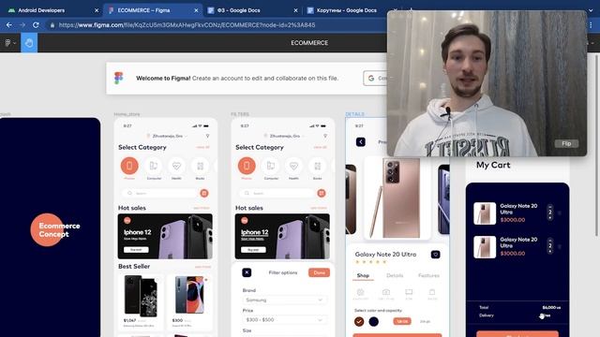Select the Books category icon in FILTERS frame
Image resolution: width=600 pixels, height=337 pixels.
317,166
